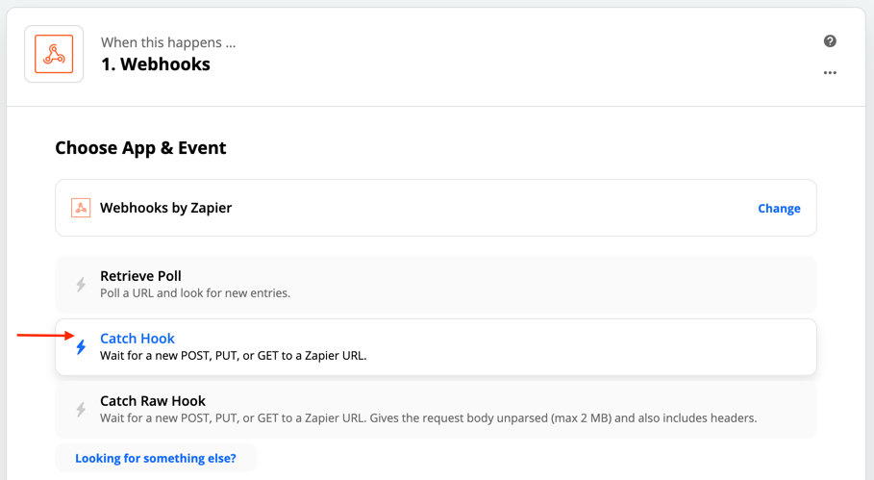
Task: Click the Choose App & Event heading
Action: (140, 148)
